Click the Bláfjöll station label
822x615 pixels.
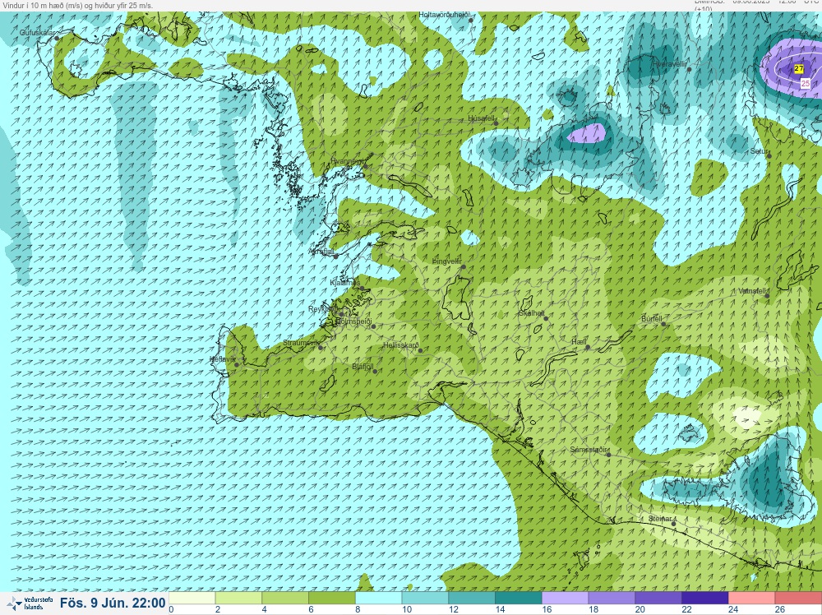[x=363, y=367]
